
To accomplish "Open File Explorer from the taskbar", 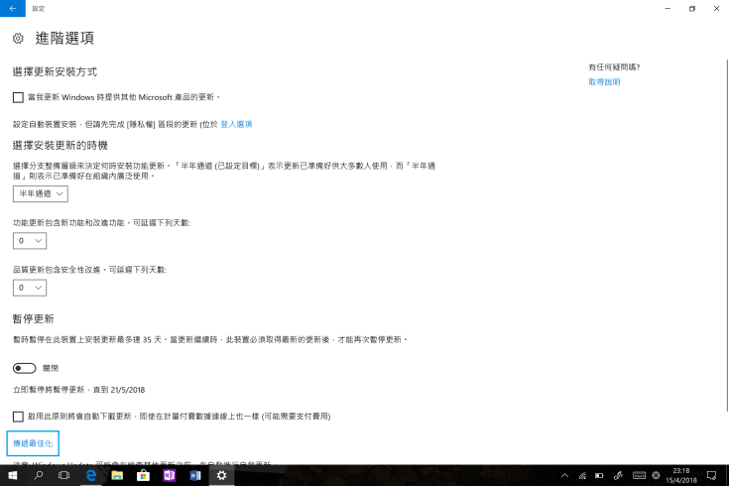I will [116, 476].
